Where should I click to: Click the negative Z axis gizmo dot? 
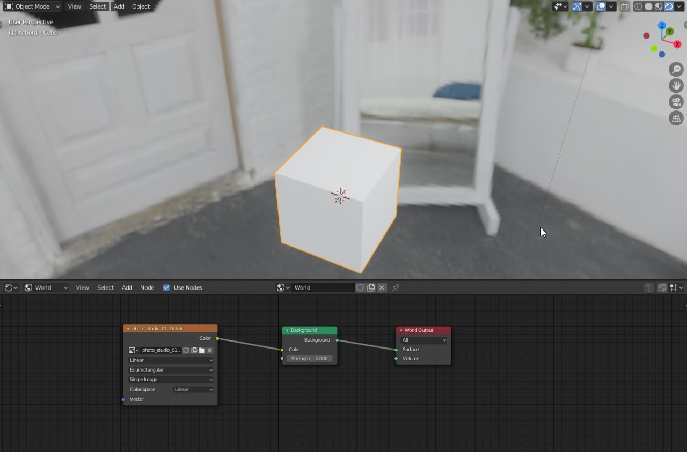[662, 54]
